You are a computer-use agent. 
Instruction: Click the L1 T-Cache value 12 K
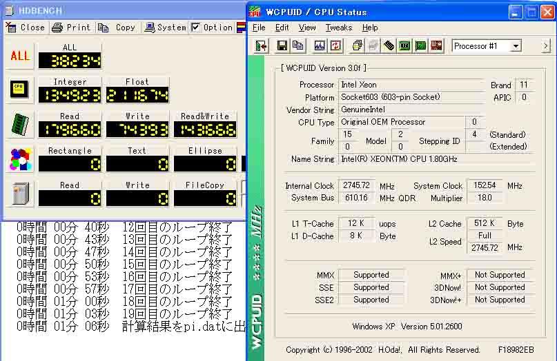[356, 223]
